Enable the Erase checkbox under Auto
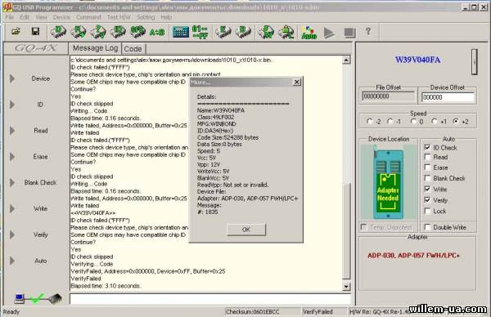491x317 pixels. click(427, 167)
